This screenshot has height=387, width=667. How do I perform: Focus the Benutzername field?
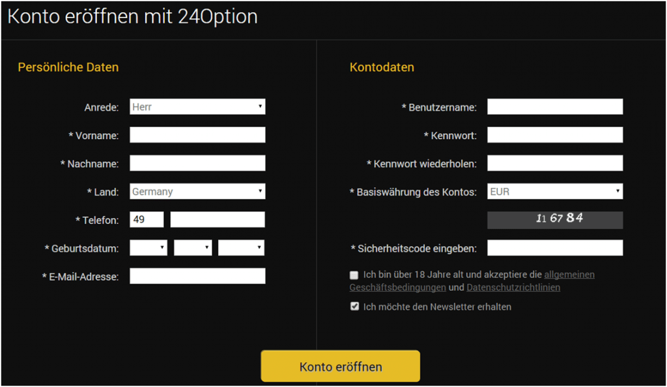(x=555, y=107)
